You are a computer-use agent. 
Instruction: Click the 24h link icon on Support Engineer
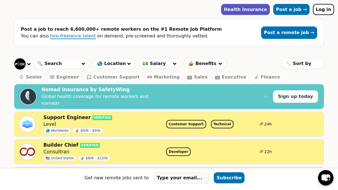tap(261, 124)
